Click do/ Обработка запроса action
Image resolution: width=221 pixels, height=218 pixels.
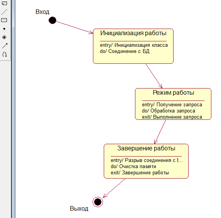tap(169, 111)
